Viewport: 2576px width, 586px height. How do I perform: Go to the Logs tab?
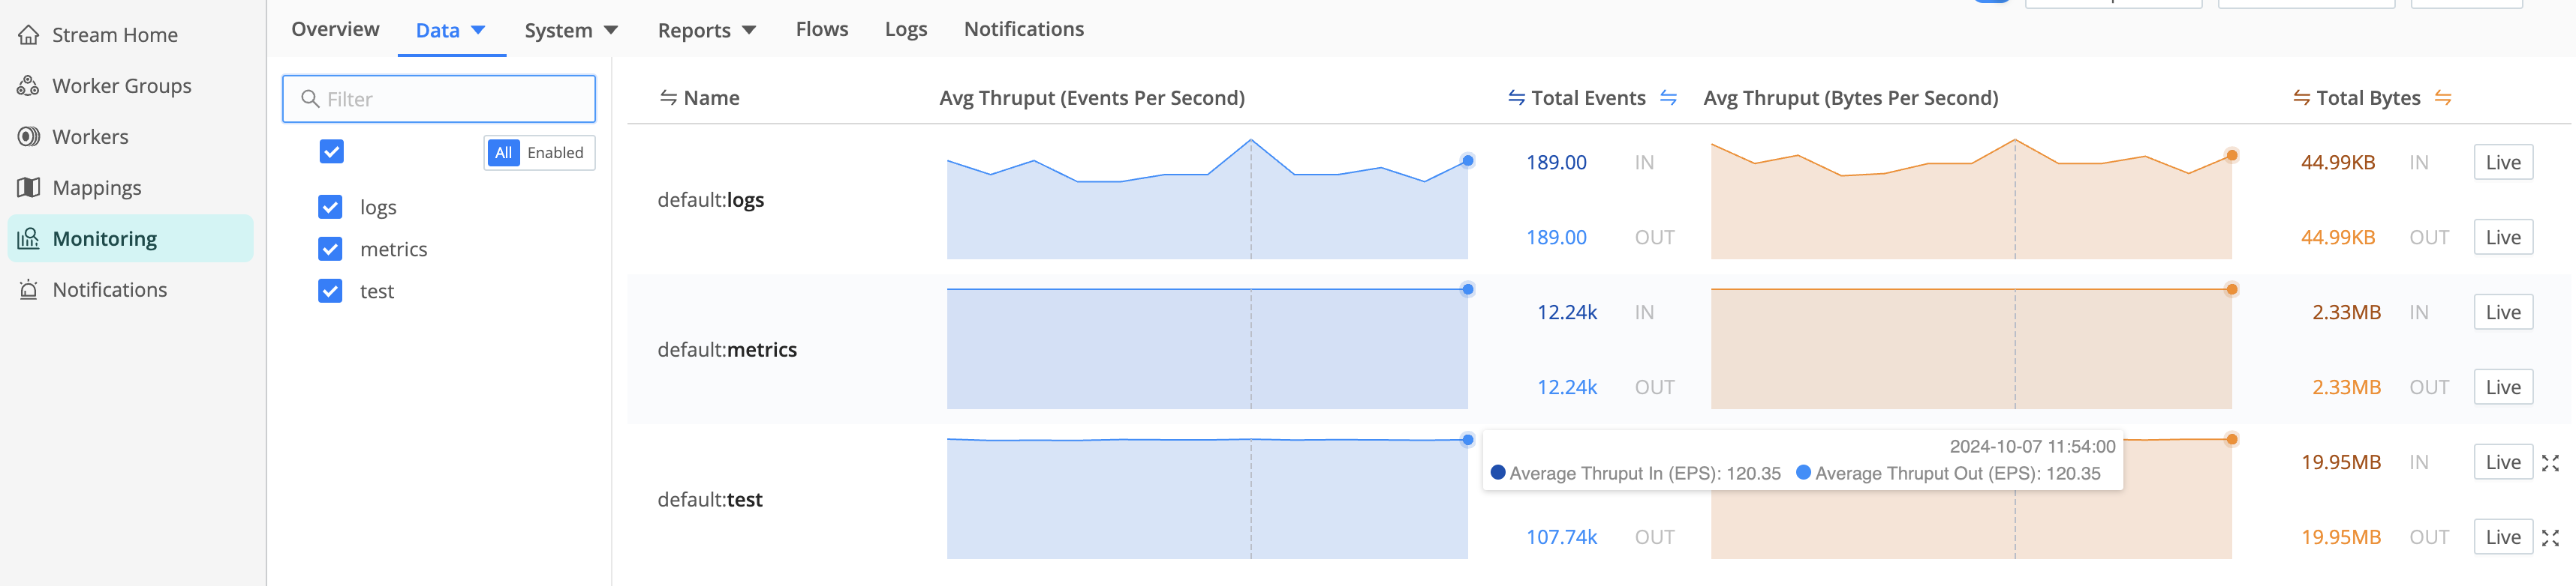click(x=905, y=29)
